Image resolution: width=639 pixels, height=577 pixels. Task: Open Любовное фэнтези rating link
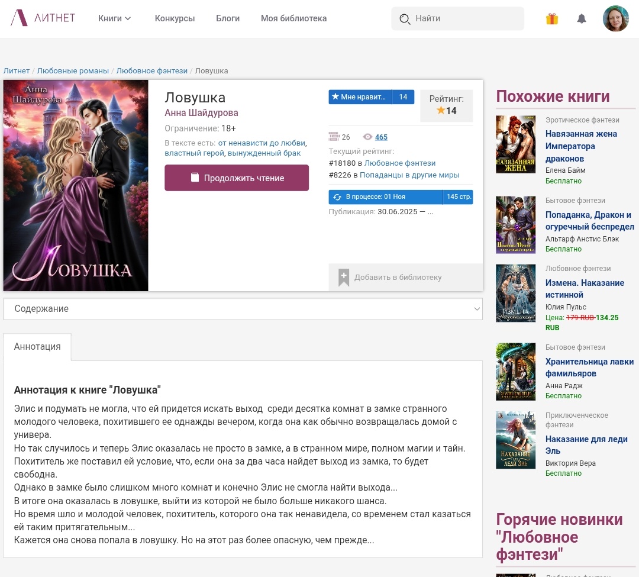pyautogui.click(x=400, y=163)
